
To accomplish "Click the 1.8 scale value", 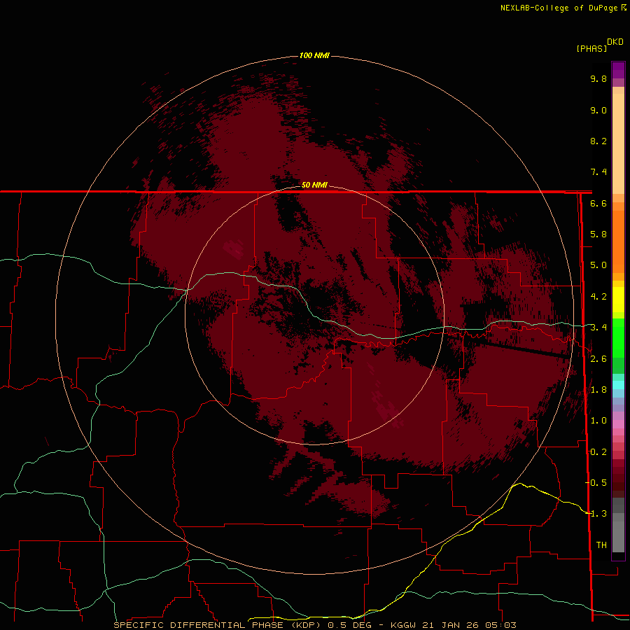I will (598, 390).
